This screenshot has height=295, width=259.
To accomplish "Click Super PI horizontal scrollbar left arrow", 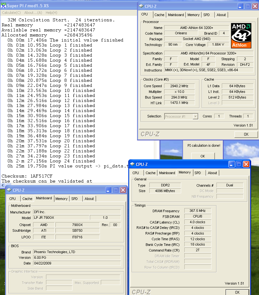I will [3, 185].
